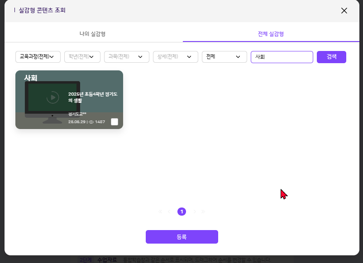Jump to last page using double-right arrow

pyautogui.click(x=203, y=212)
